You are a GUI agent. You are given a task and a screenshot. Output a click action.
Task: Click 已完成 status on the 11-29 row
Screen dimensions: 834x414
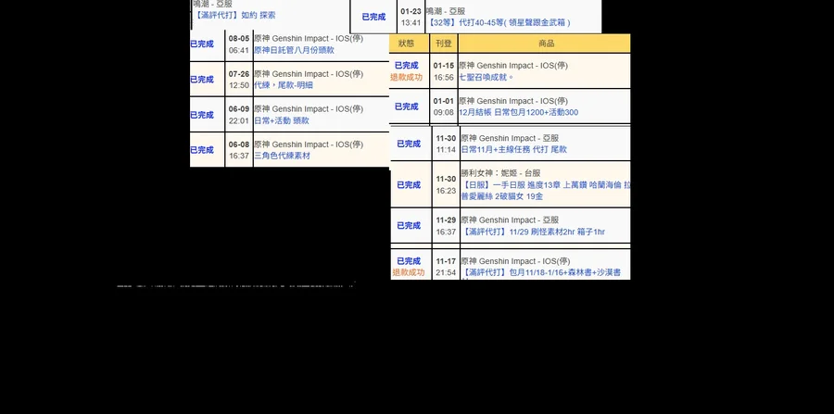408,225
